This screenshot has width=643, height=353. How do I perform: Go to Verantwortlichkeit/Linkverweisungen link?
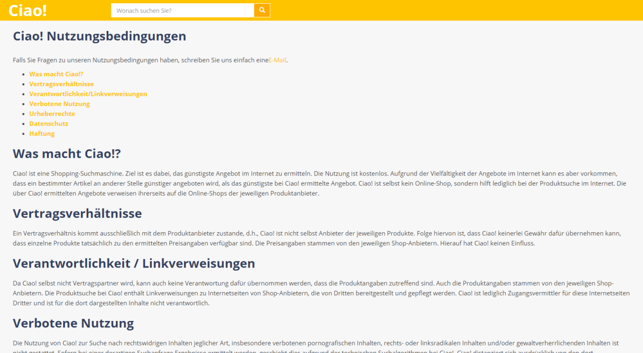pos(88,94)
